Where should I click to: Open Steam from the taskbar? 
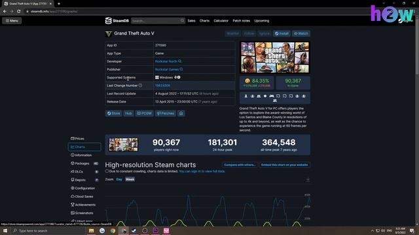point(134,230)
